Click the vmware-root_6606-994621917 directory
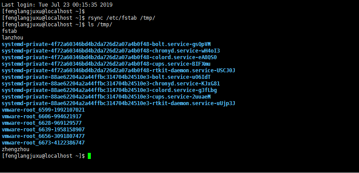The width and height of the screenshot is (359, 173). [x=42, y=117]
